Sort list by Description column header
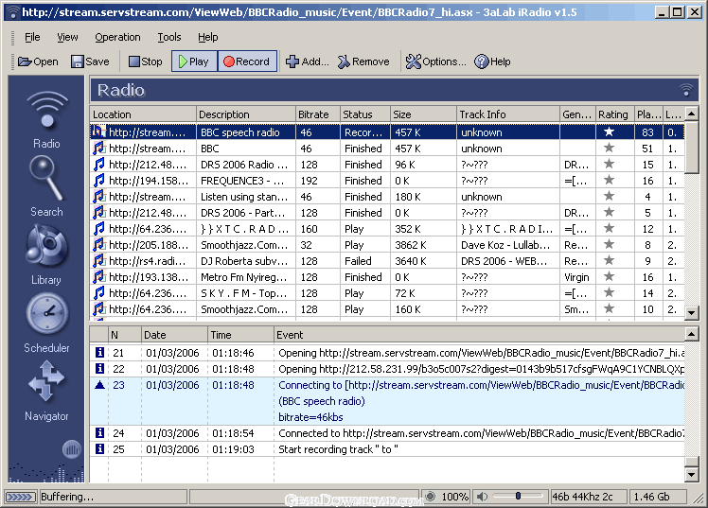 [246, 114]
